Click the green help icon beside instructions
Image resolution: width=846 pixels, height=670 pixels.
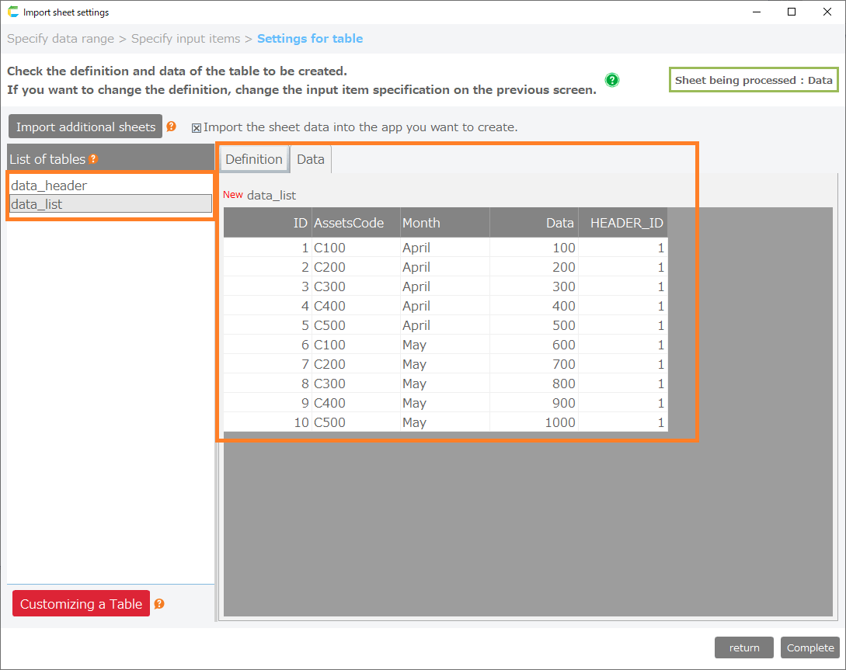point(612,80)
